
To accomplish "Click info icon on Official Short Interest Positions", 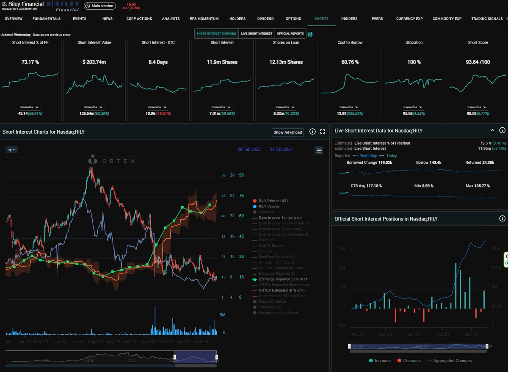I will [x=502, y=219].
